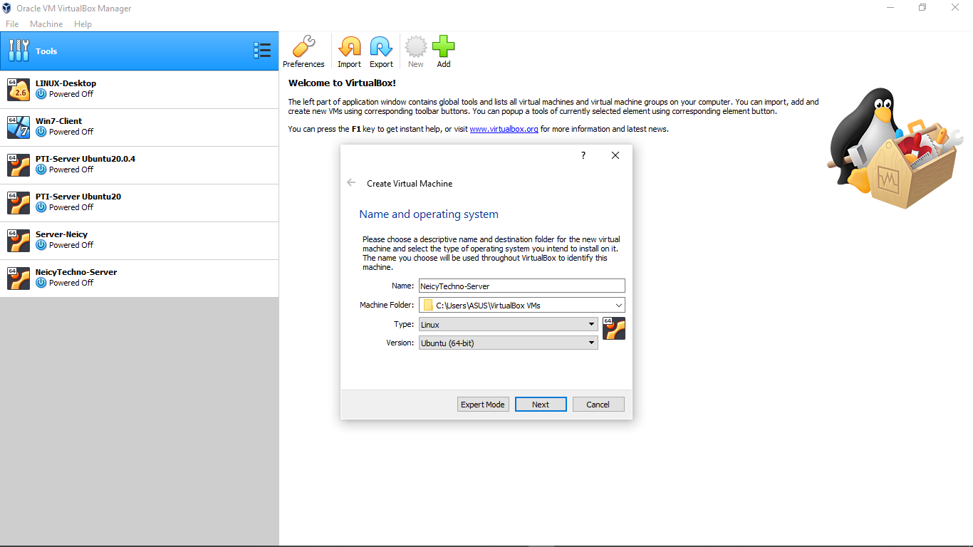Viewport: 973px width, 547px height.
Task: Click the folder icon in Machine Folder field
Action: [428, 305]
